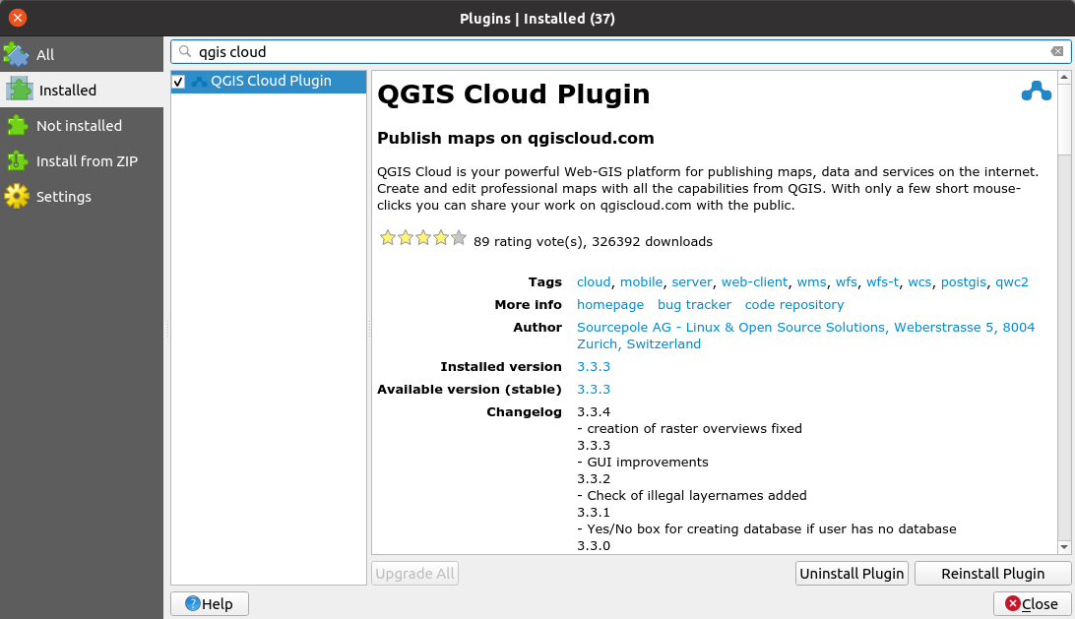Select QGIS Cloud Plugin in the list
Viewport: 1075px width, 619px height.
click(269, 81)
